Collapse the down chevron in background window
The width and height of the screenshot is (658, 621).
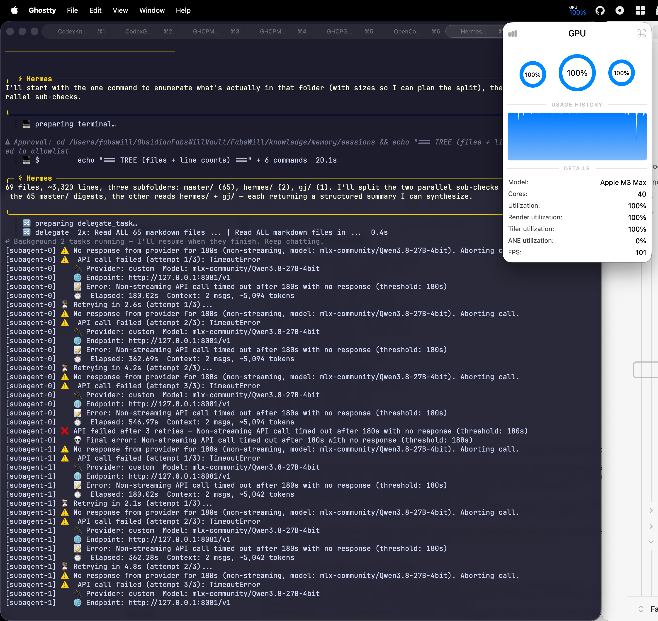pyautogui.click(x=651, y=542)
